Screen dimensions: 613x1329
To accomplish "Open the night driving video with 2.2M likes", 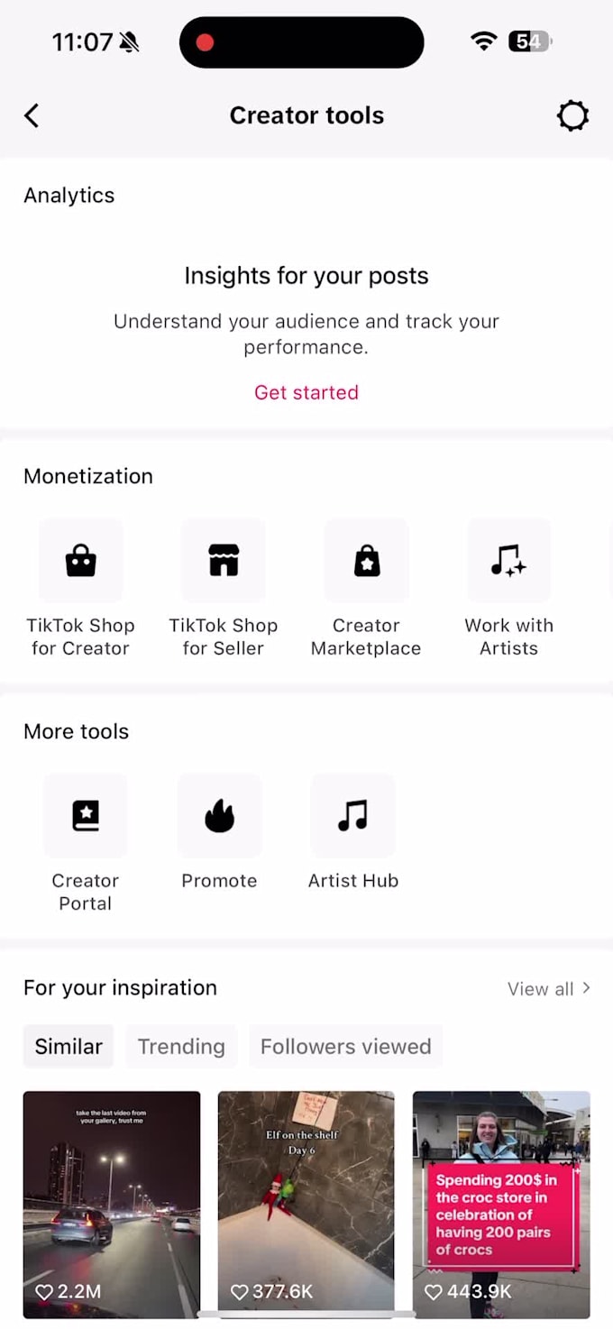I will coord(111,1199).
